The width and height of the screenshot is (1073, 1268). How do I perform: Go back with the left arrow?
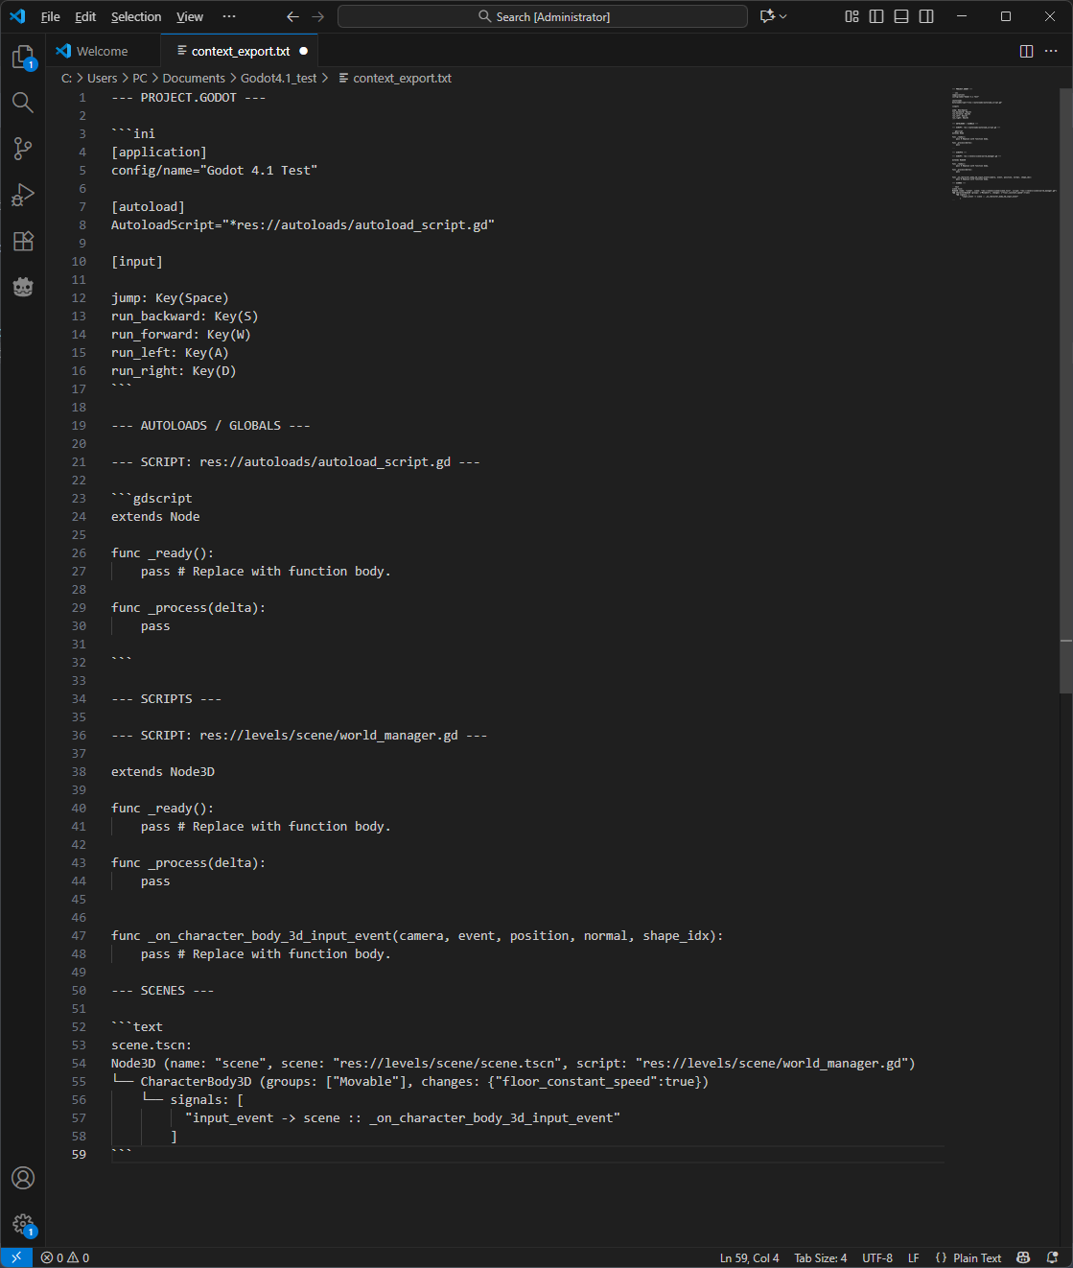(x=292, y=16)
